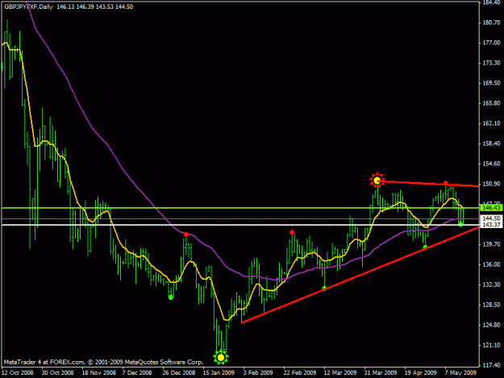Screen dimensions: 504x378
Task: Click the 177.00 price scale label
Action: [491, 43]
